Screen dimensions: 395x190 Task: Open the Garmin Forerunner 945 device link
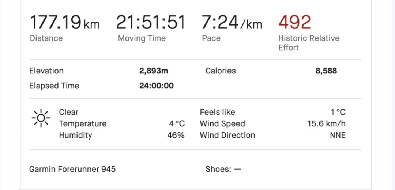[72, 169]
